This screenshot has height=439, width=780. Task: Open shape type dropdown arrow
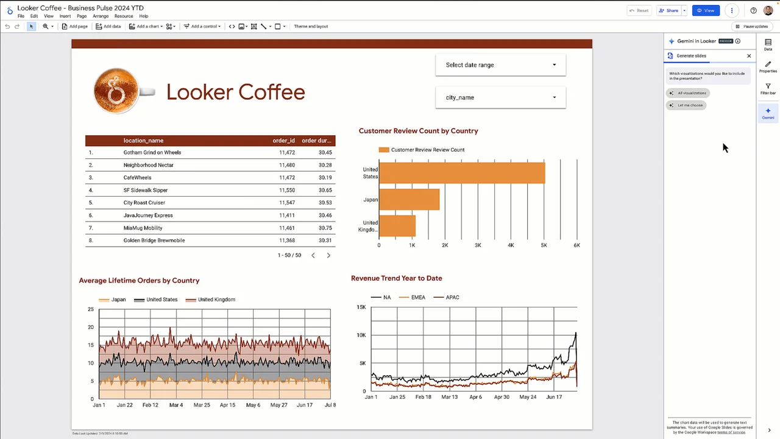coord(285,27)
